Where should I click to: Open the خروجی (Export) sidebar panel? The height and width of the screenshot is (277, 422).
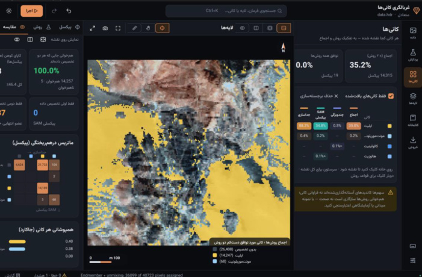(412, 142)
